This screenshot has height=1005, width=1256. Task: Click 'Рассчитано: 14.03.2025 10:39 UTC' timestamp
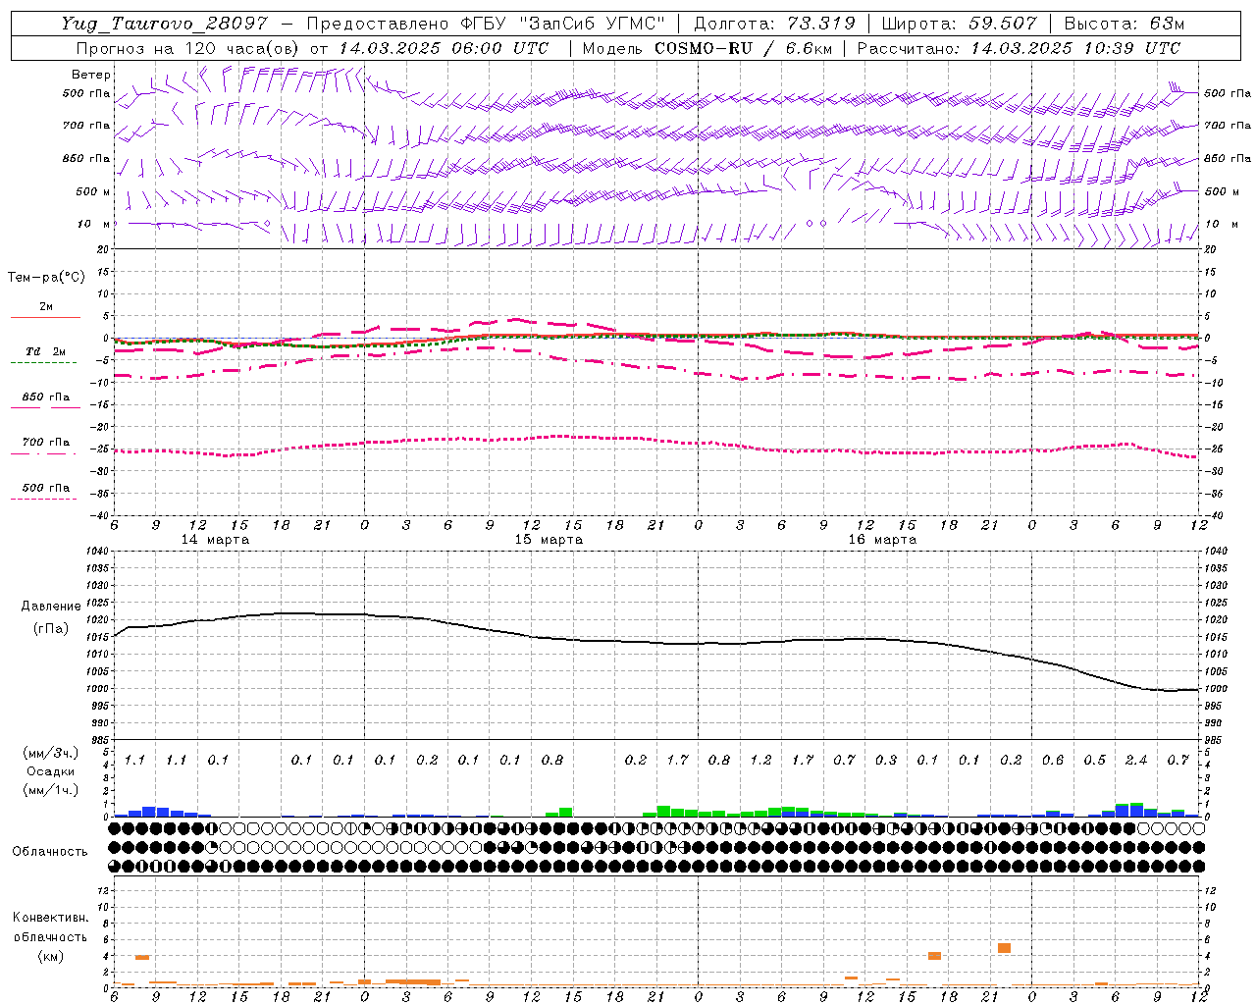tap(1019, 48)
